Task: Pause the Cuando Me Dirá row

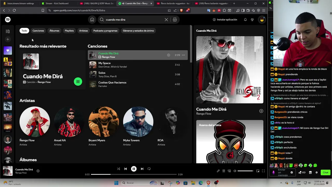Action: tap(93, 55)
